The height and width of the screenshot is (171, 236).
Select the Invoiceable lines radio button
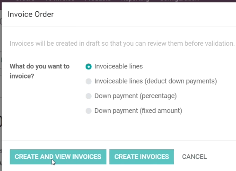tap(88, 67)
